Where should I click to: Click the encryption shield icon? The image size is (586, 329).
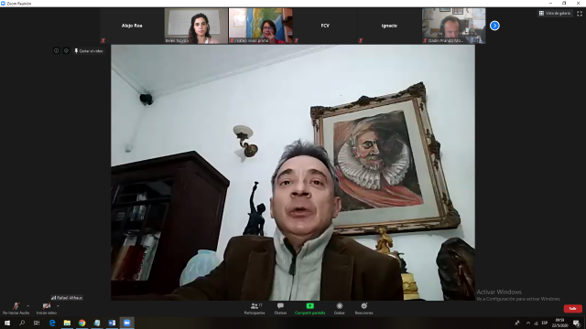point(66,51)
